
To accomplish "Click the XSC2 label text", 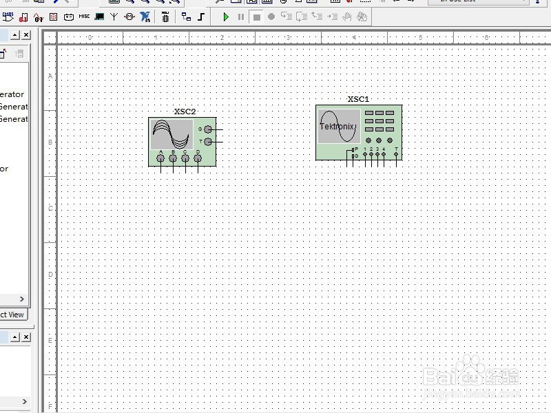I will (x=185, y=112).
